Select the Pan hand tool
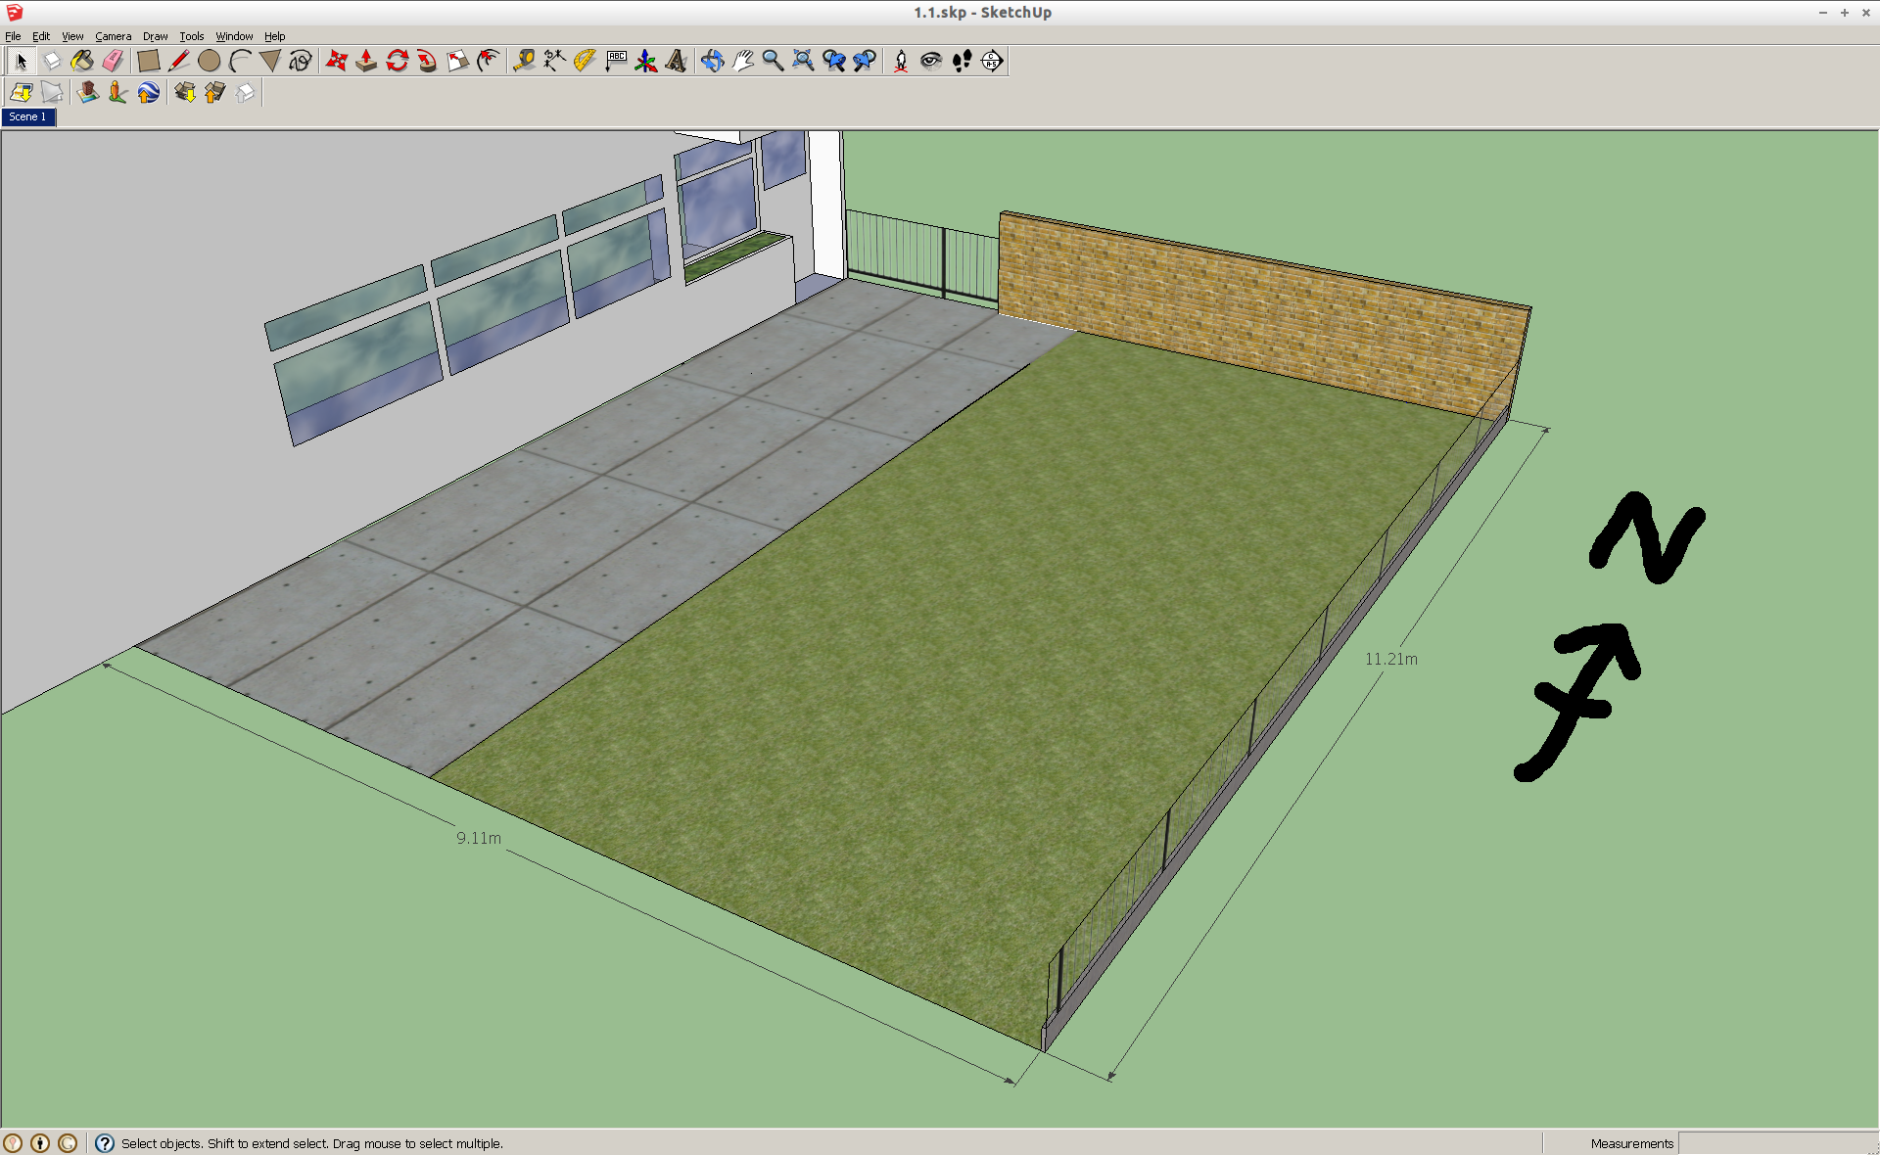Viewport: 1880px width, 1155px height. [x=742, y=61]
